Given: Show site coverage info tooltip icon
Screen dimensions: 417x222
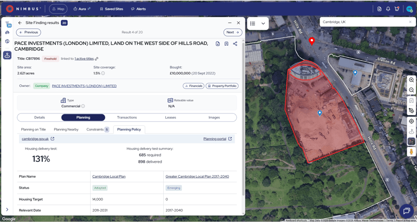Looking at the screenshot, I should pyautogui.click(x=103, y=73).
